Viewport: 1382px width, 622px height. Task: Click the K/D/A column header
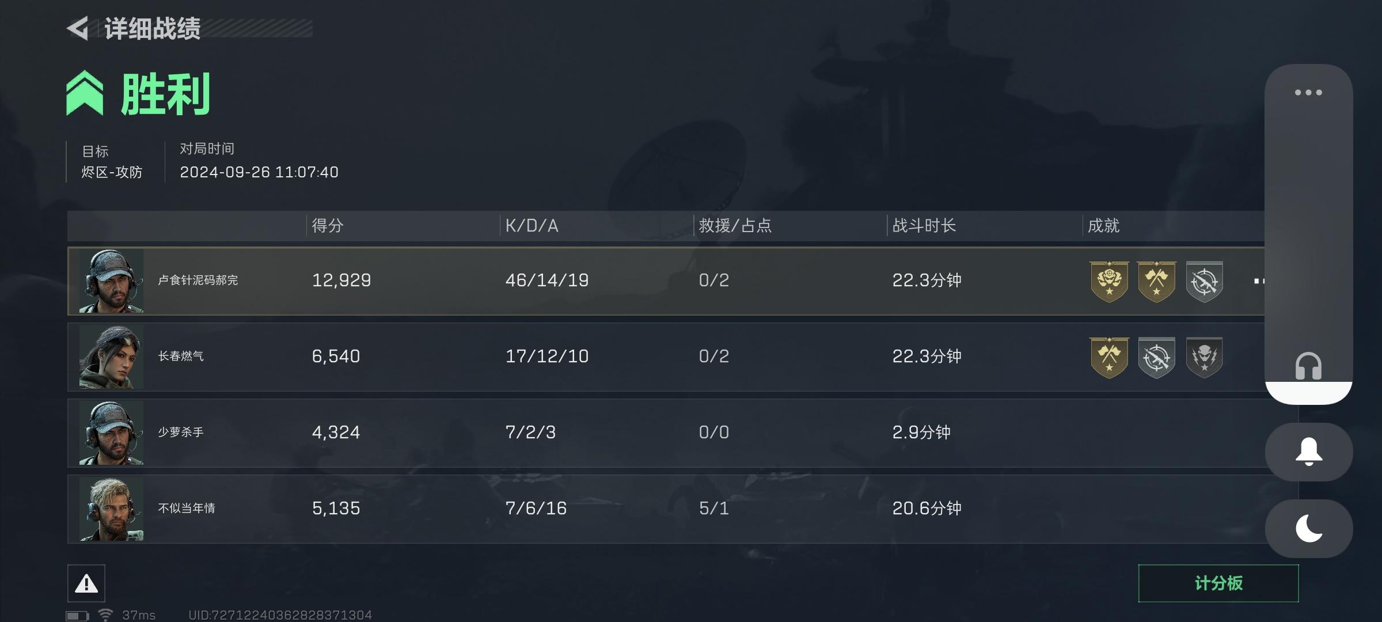pos(531,226)
